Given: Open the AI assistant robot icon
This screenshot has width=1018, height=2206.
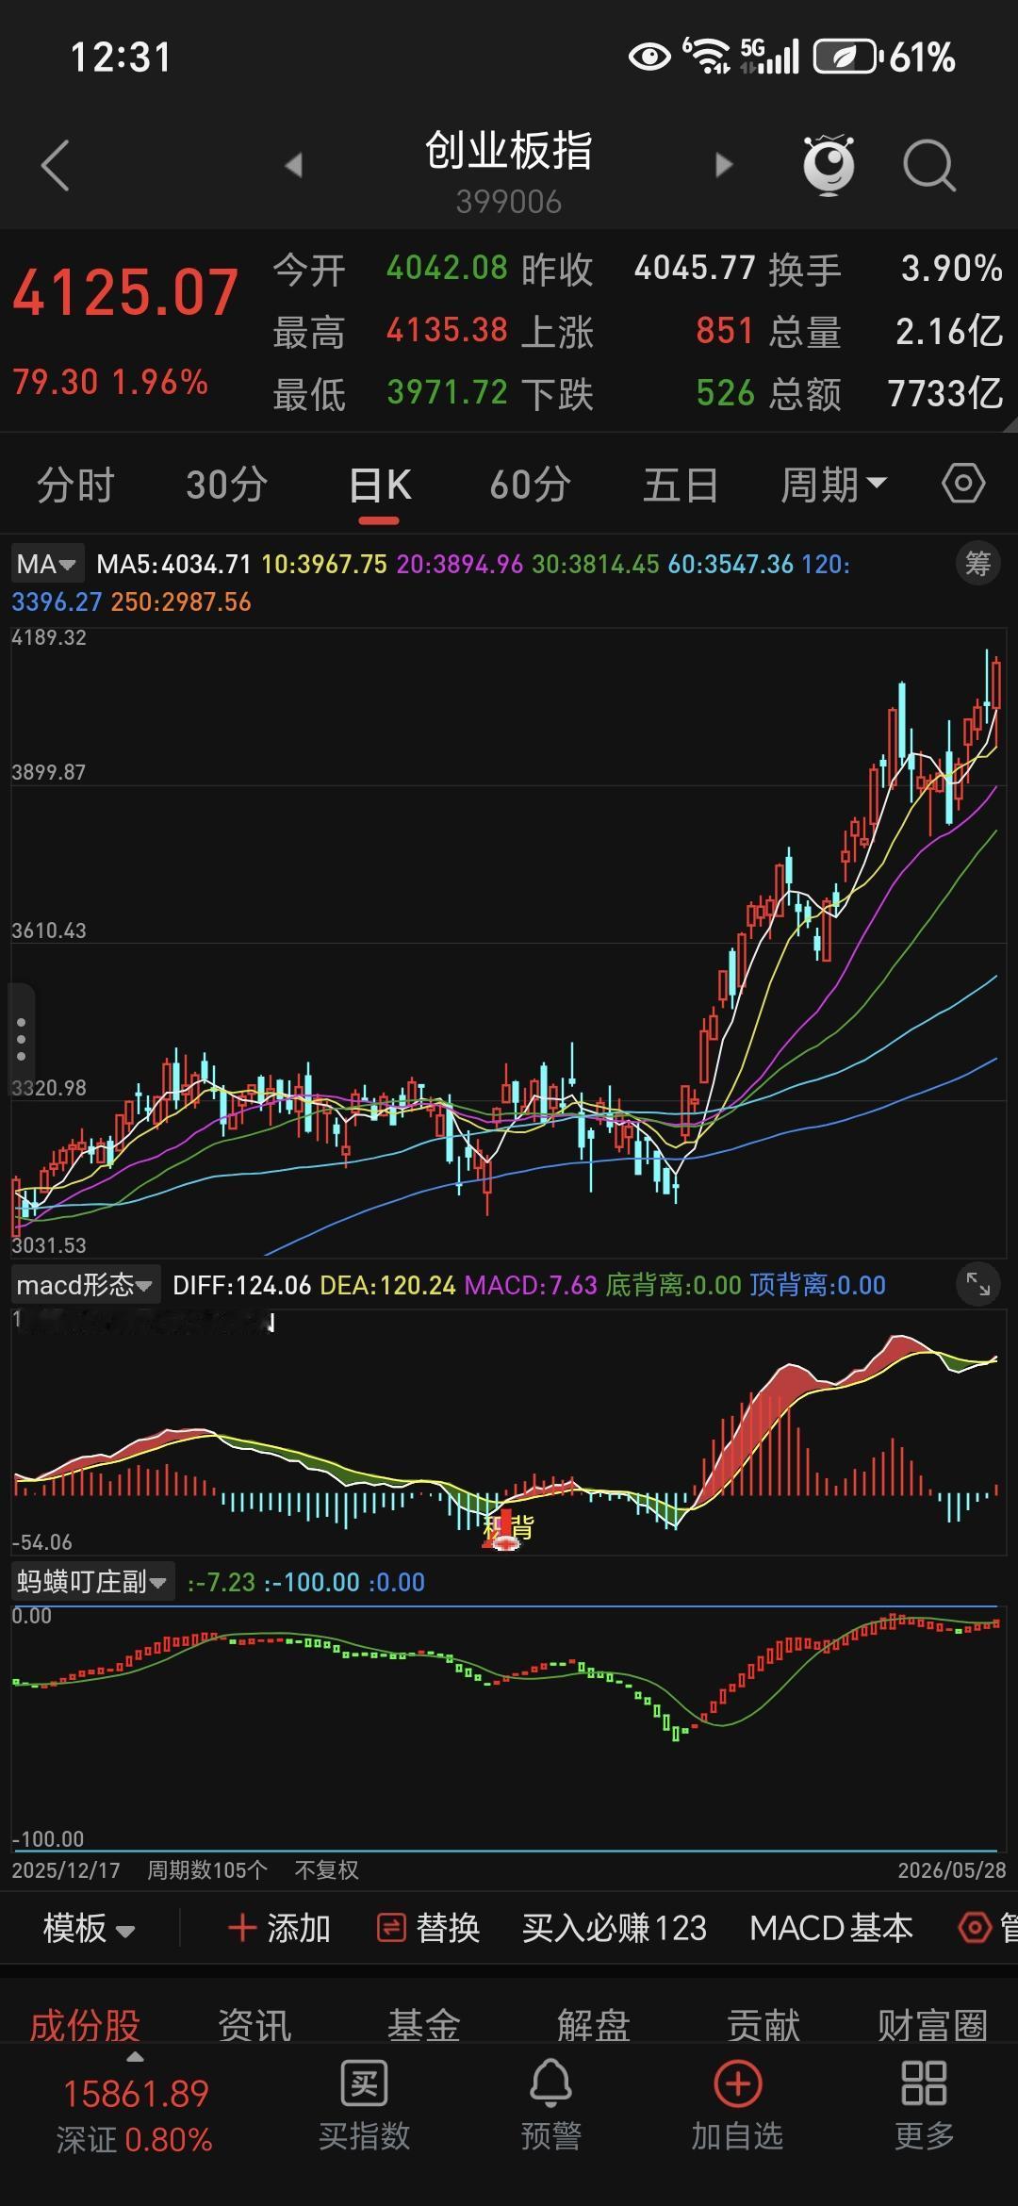Looking at the screenshot, I should [x=829, y=165].
